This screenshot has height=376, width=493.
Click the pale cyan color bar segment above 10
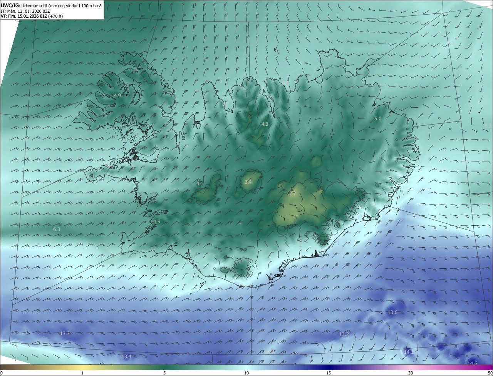click(x=246, y=368)
